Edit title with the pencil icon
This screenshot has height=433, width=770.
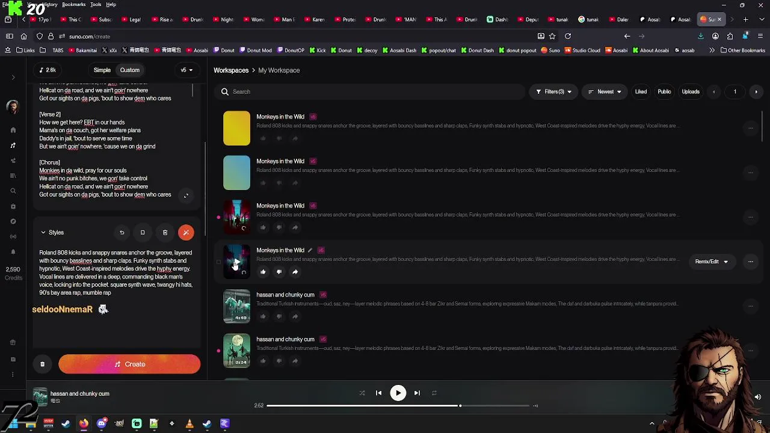point(310,250)
